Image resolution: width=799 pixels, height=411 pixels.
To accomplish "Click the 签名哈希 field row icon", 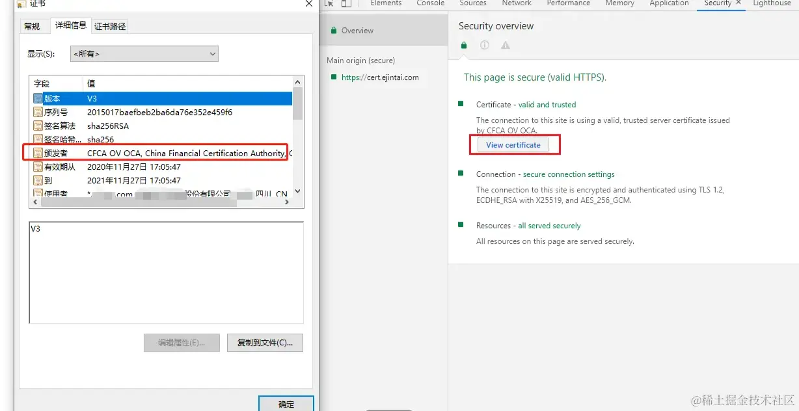I will point(38,139).
